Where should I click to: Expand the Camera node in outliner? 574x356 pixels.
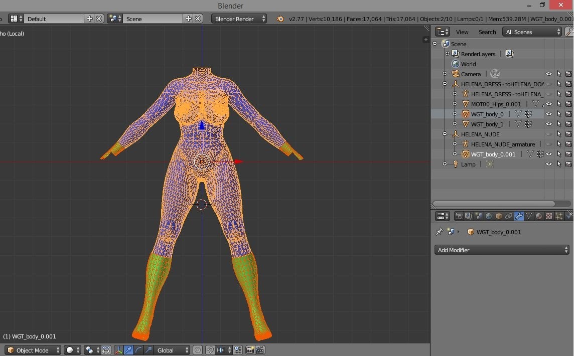coord(445,74)
